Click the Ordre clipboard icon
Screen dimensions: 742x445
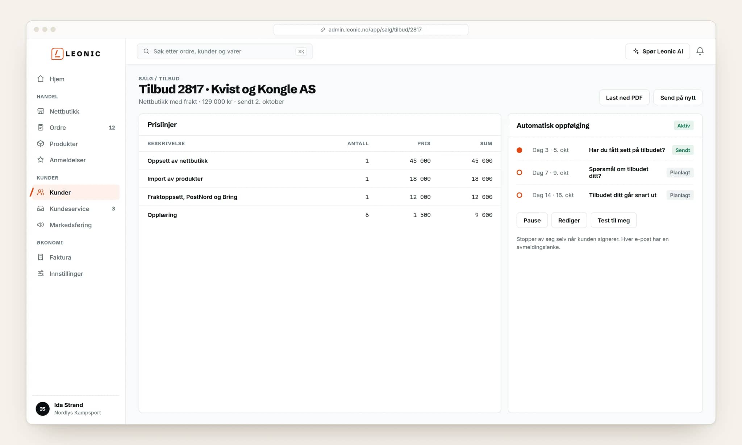click(41, 127)
